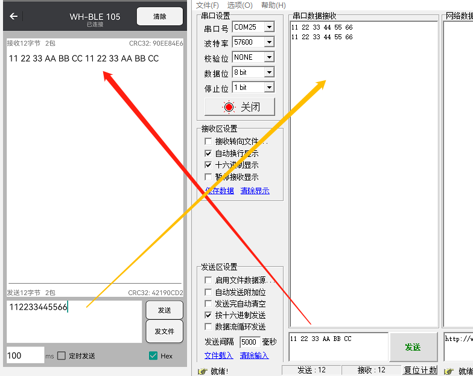Disable 十六进制显示 hex display checkbox

click(x=208, y=165)
